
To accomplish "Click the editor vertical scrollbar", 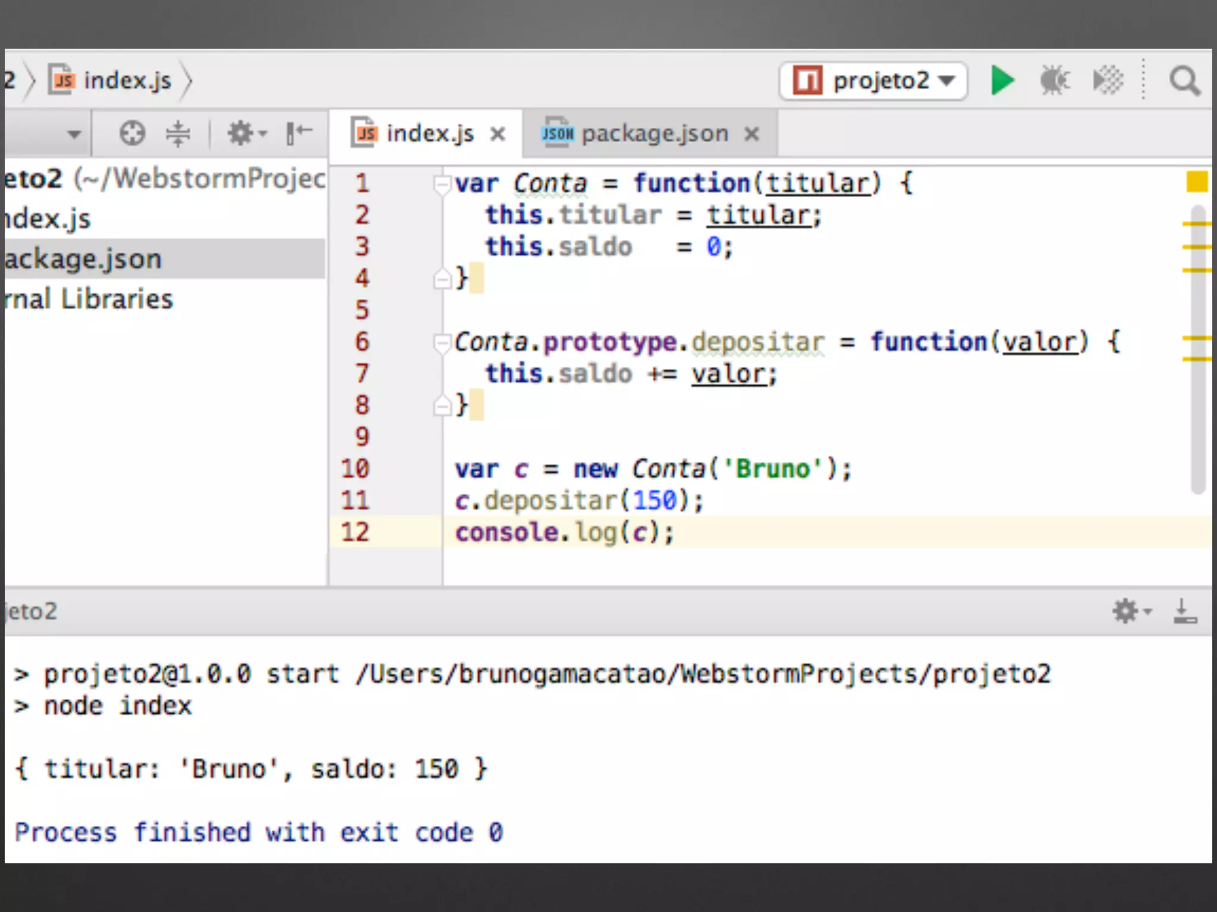I will 1198,416.
